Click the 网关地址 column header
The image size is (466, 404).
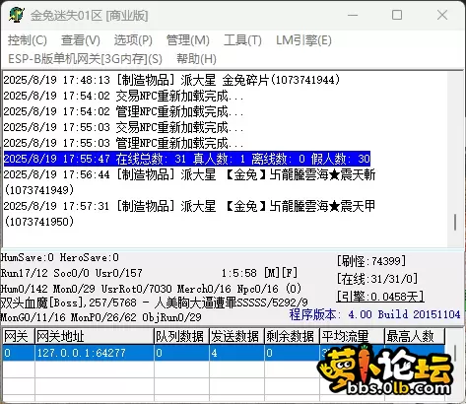click(95, 336)
